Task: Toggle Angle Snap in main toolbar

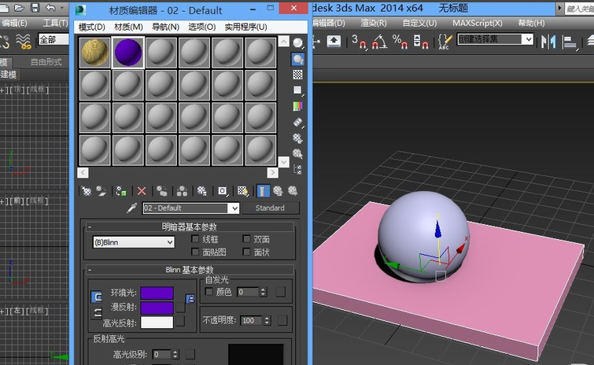Action: pyautogui.click(x=379, y=41)
